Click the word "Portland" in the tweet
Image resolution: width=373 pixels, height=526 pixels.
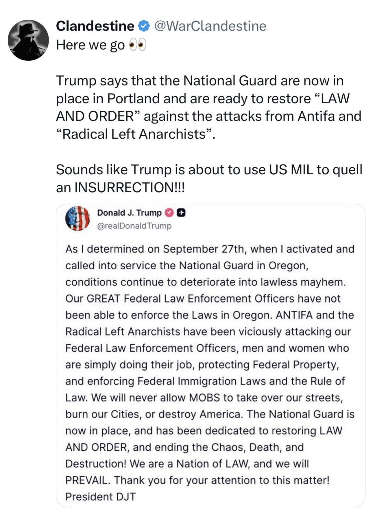pos(134,98)
